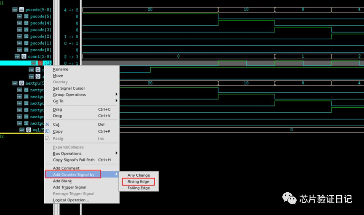
Task: Click count value '2 -> 3'
Action: click(71, 57)
